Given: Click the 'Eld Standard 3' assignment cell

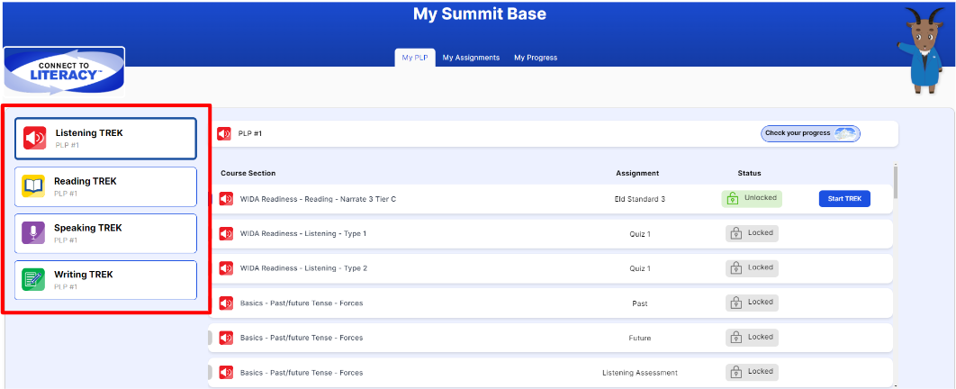Looking at the screenshot, I should pyautogui.click(x=639, y=199).
